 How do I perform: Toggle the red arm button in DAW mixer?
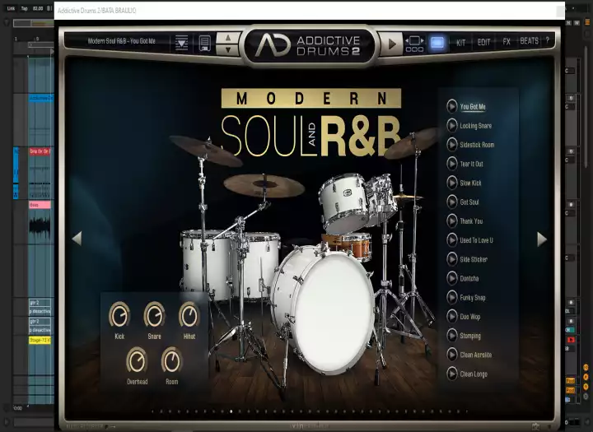click(571, 340)
